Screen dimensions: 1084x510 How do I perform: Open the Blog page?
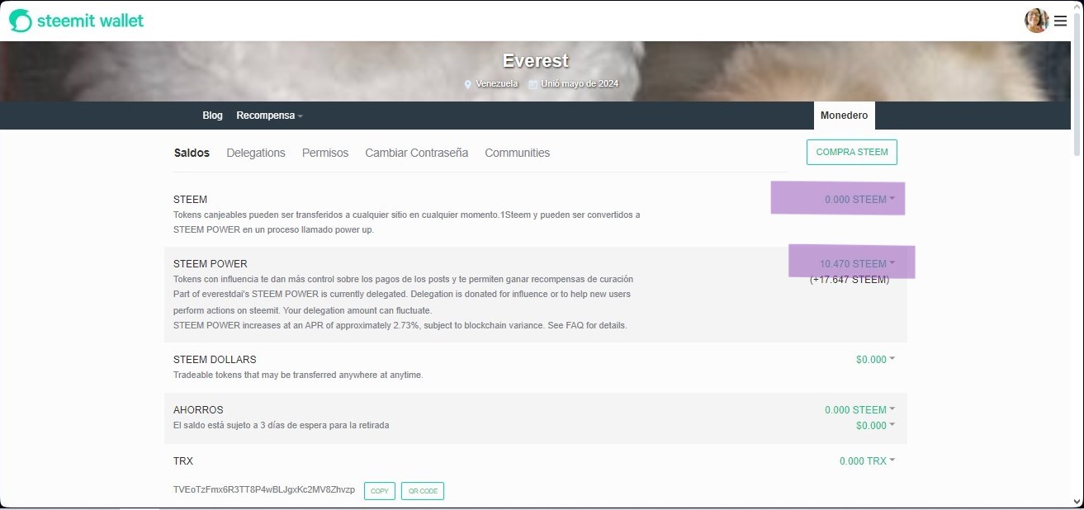(213, 116)
